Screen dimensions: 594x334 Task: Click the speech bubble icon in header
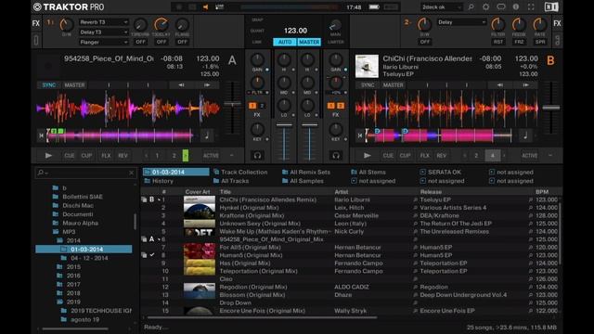pos(501,6)
